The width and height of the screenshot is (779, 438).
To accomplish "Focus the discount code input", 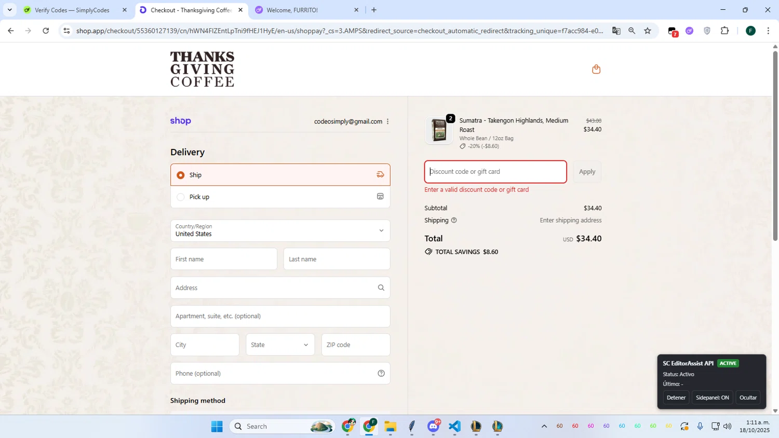I will point(495,172).
